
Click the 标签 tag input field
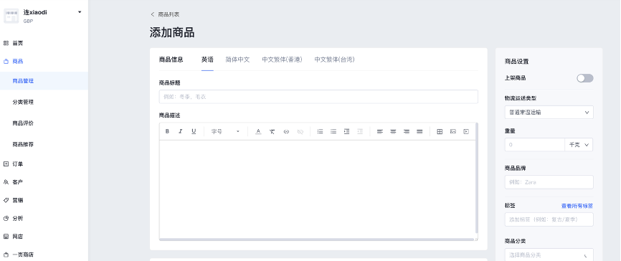(x=549, y=219)
